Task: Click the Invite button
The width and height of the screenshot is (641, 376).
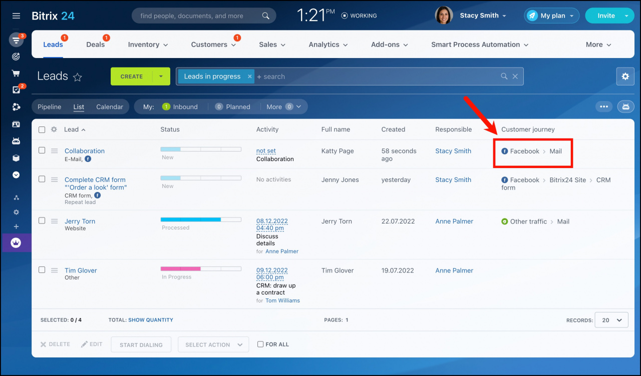Action: coord(606,15)
